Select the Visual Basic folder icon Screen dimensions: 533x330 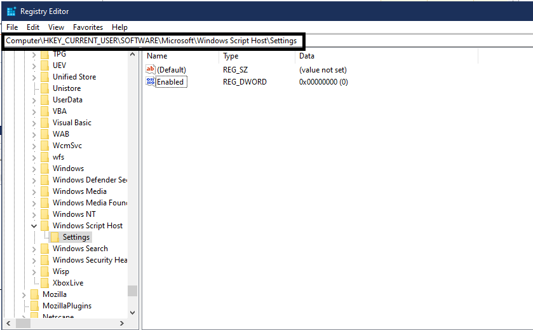click(44, 123)
